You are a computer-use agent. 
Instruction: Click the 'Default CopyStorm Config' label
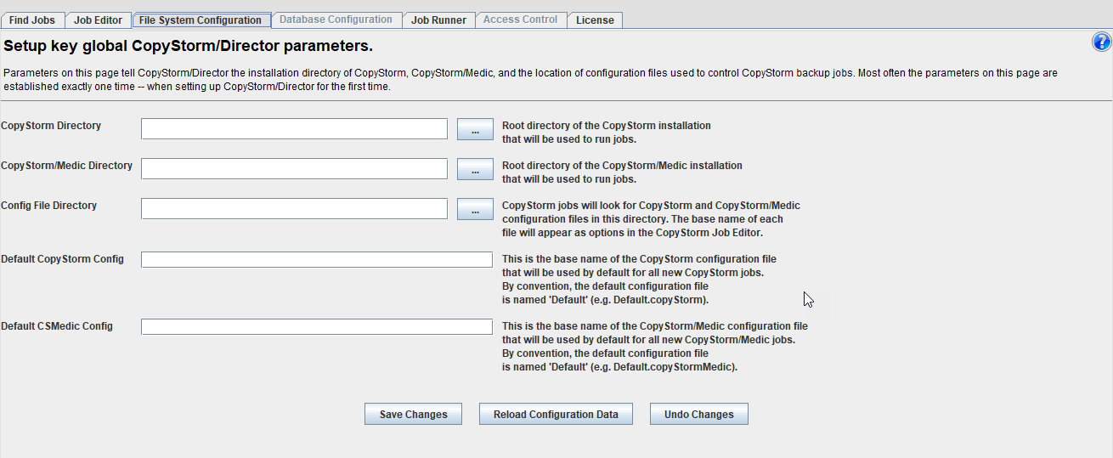point(62,259)
